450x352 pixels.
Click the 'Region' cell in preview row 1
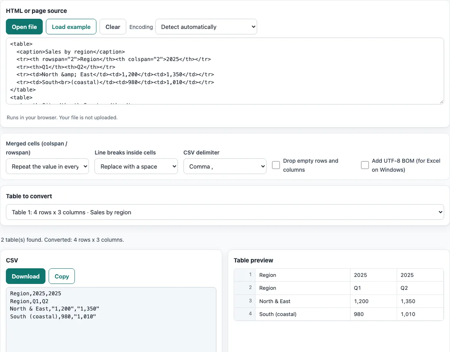pyautogui.click(x=303, y=275)
